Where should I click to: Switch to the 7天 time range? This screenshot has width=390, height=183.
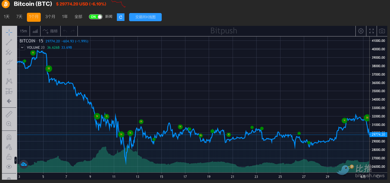click(x=19, y=17)
